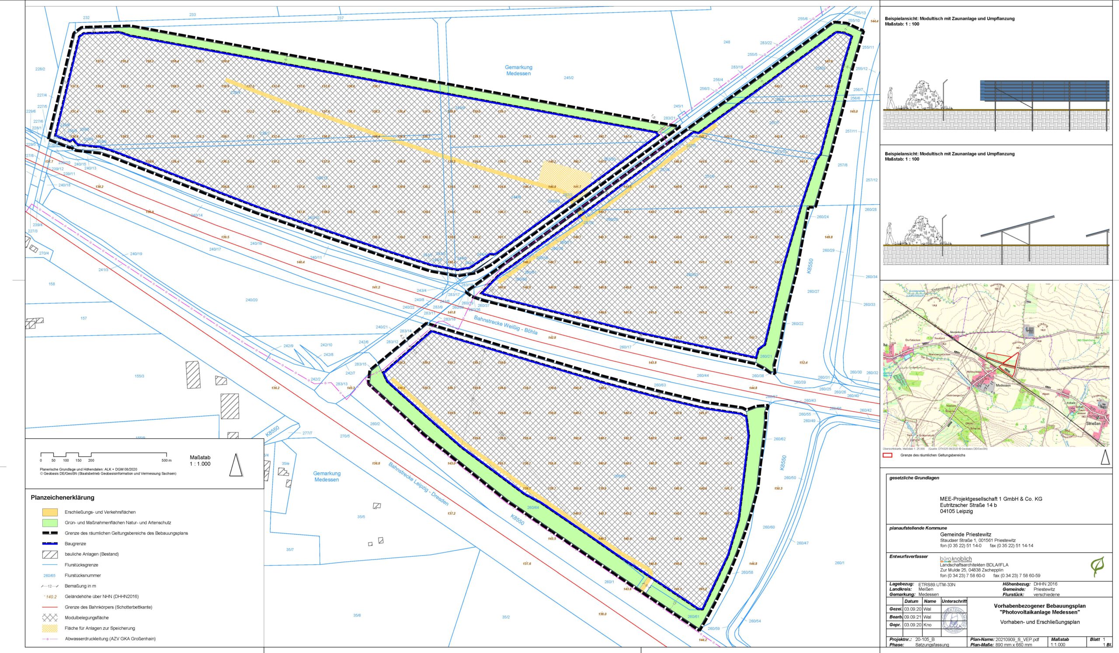Click the 'Planzeichenerklärung' legend heading

tap(62, 498)
